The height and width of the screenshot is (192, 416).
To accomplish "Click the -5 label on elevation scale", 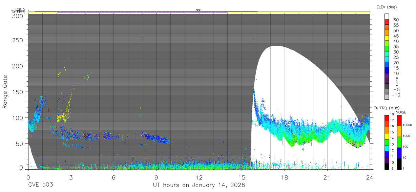I will [396, 89].
